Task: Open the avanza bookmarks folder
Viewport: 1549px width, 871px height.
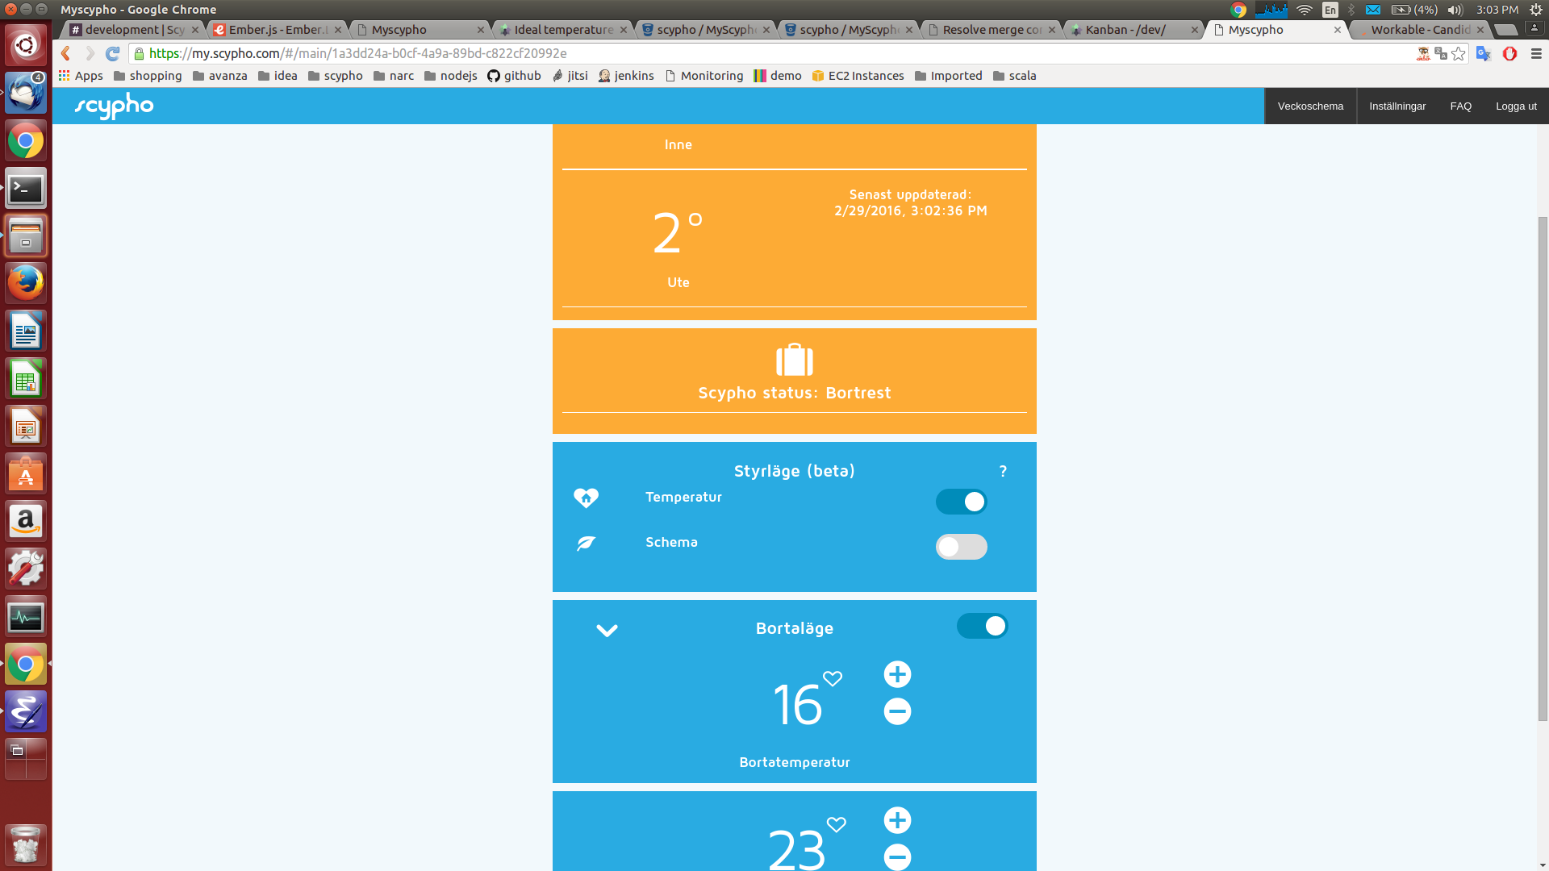Action: tap(220, 76)
